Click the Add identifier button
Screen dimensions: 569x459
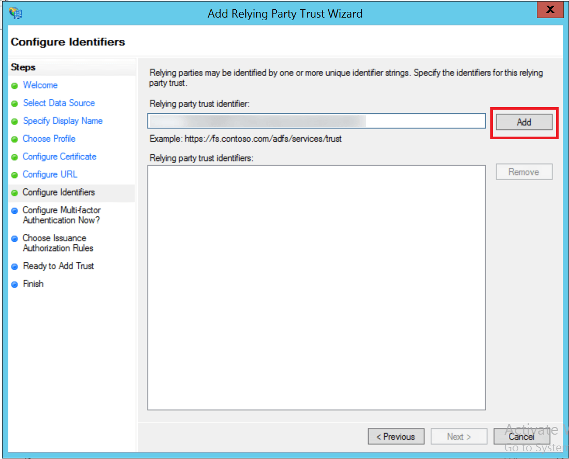(524, 122)
